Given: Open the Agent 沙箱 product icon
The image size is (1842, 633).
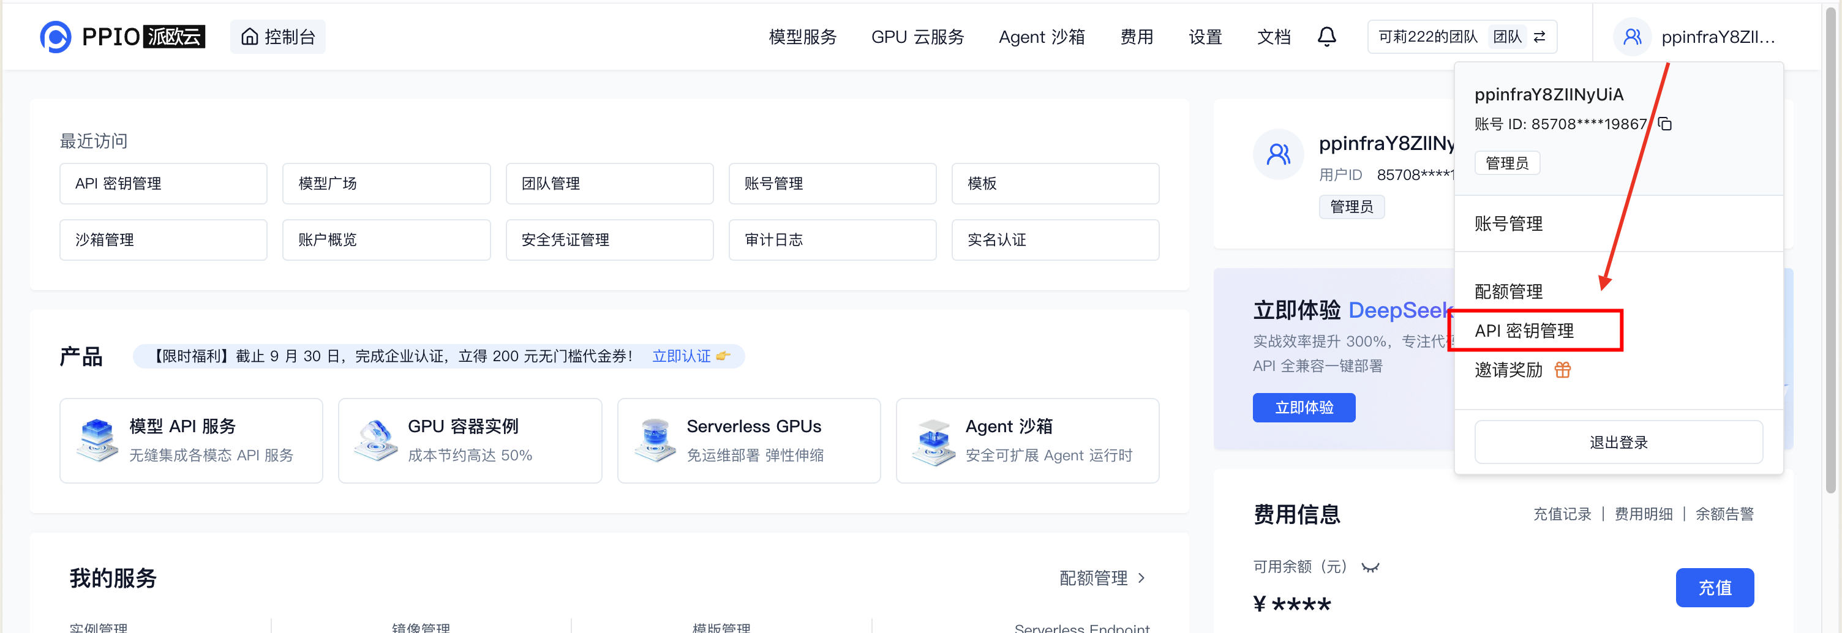Looking at the screenshot, I should click(x=933, y=440).
